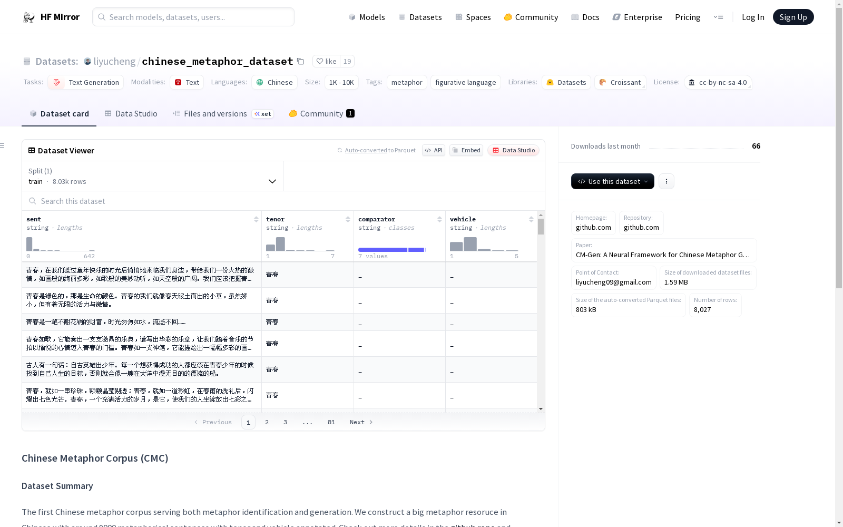The width and height of the screenshot is (843, 527).
Task: Open the Pricing page
Action: (x=688, y=17)
